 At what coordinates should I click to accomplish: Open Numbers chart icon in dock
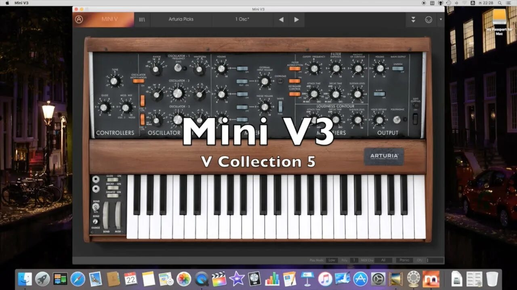pos(272,279)
